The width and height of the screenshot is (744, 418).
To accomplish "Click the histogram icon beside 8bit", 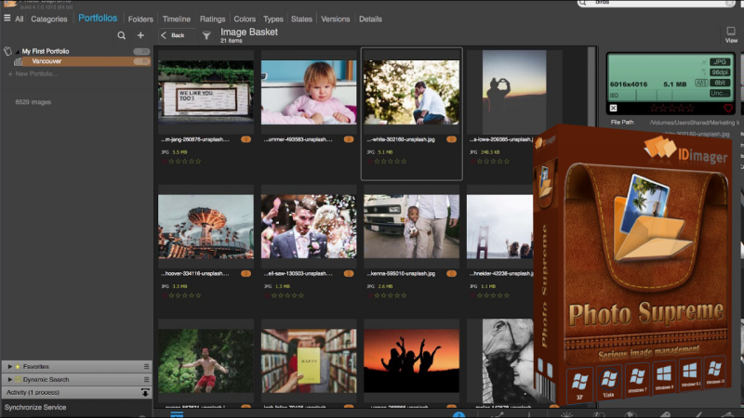I will pyautogui.click(x=701, y=83).
